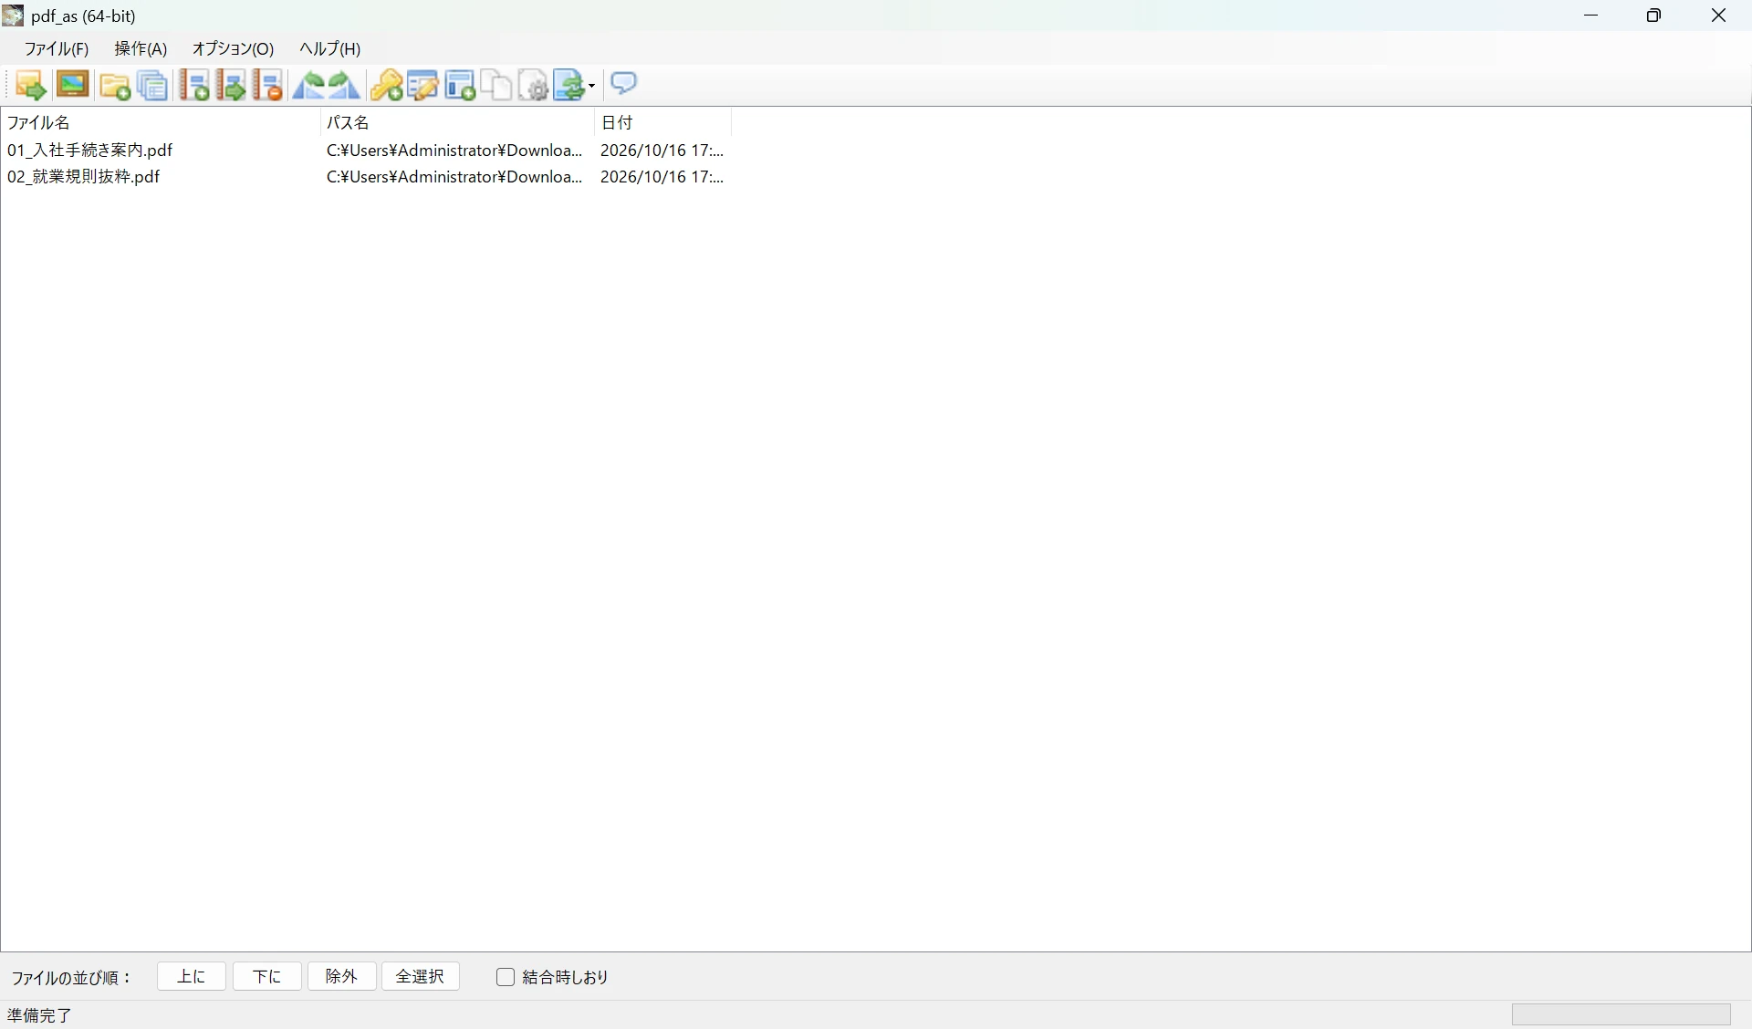Click the key with plus icon
The image size is (1752, 1029).
[387, 86]
